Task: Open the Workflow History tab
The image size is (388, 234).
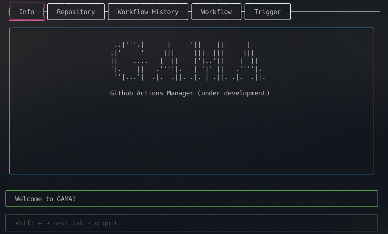Action: 148,12
